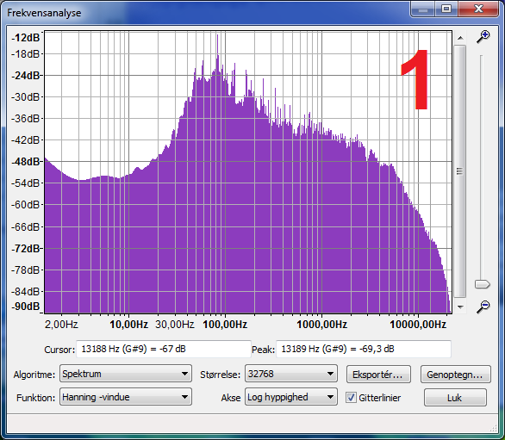Open the Akse dropdown showing Log hyppighed
The width and height of the screenshot is (505, 440).
click(x=291, y=397)
